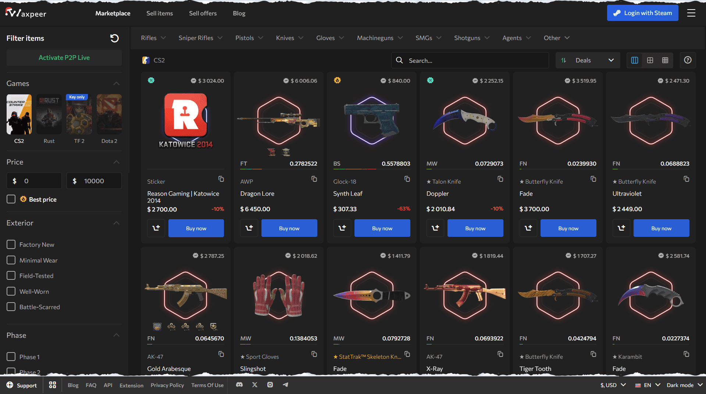The height and width of the screenshot is (394, 706).
Task: Open the Agents category menu
Action: tap(517, 38)
